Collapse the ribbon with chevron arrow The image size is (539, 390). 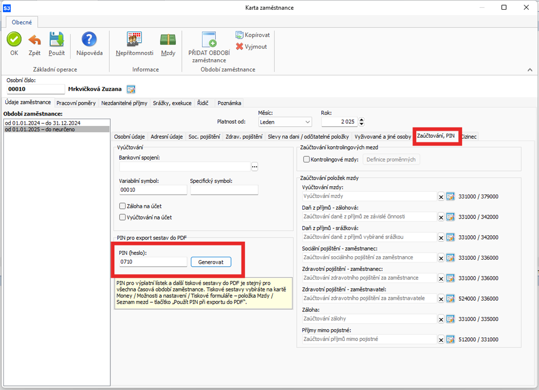530,70
